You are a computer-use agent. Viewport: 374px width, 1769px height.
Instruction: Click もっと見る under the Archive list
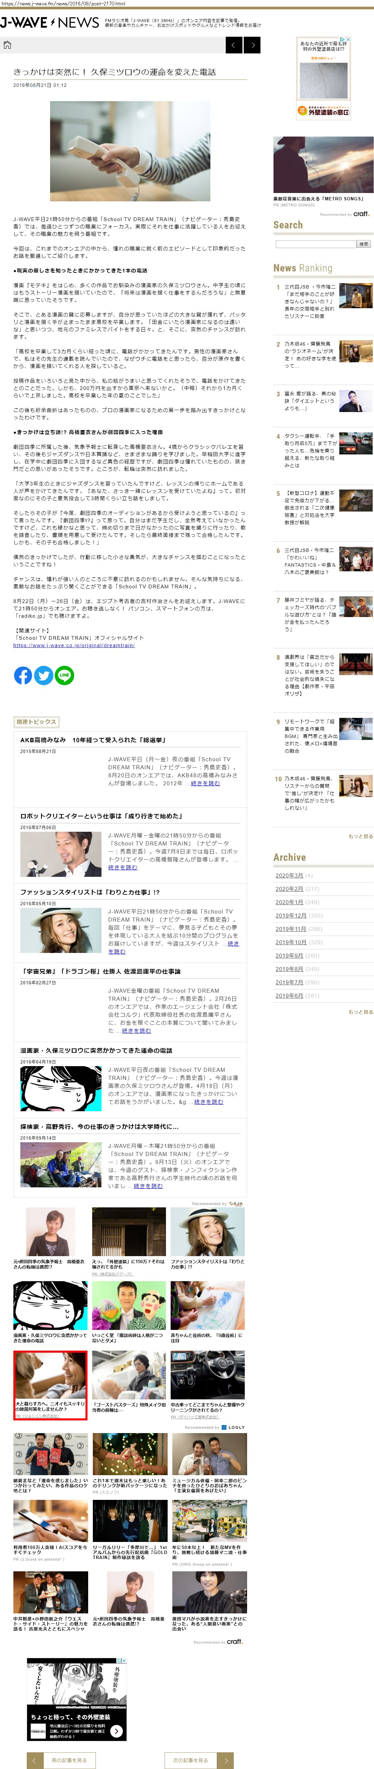pos(360,1011)
